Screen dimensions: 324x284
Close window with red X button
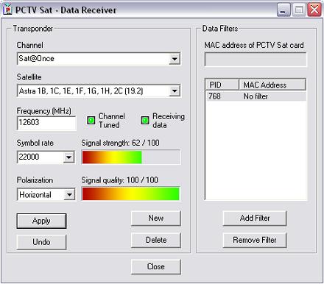pyautogui.click(x=314, y=10)
